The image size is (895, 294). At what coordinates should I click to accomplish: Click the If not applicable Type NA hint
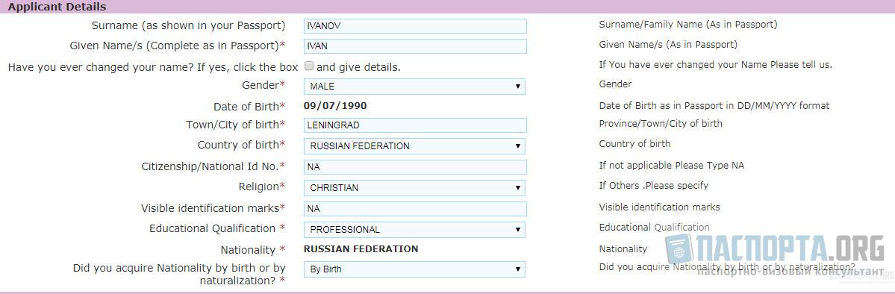671,166
